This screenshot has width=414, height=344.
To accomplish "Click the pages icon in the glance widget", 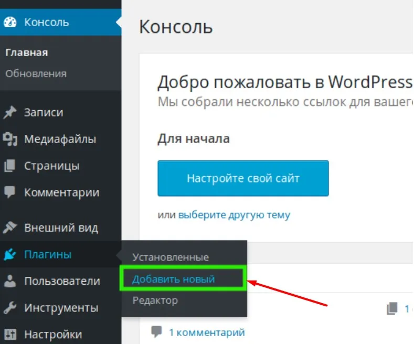I will tap(392, 308).
